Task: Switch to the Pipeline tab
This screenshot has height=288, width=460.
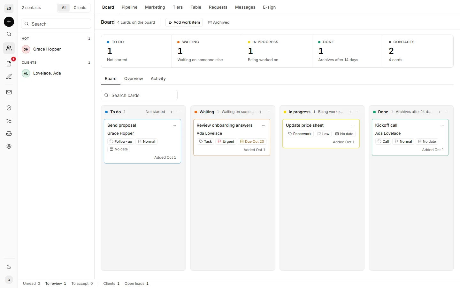Action: 129,7
